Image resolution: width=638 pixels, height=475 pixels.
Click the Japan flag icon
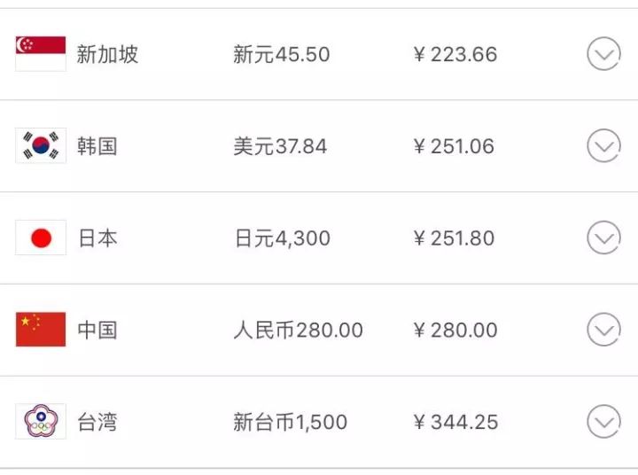coord(41,237)
